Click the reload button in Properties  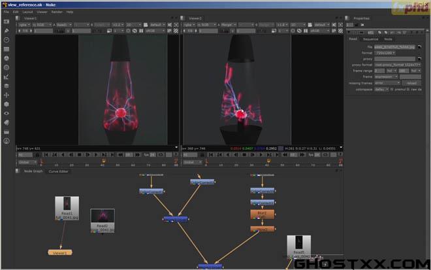pos(411,83)
